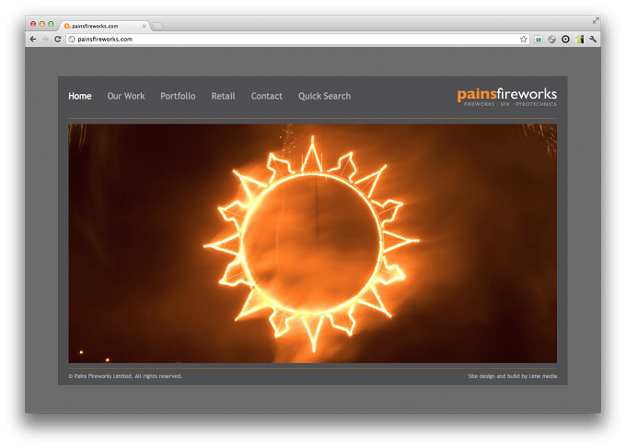Open the Our Work page
The height and width of the screenshot is (448, 626).
click(126, 96)
